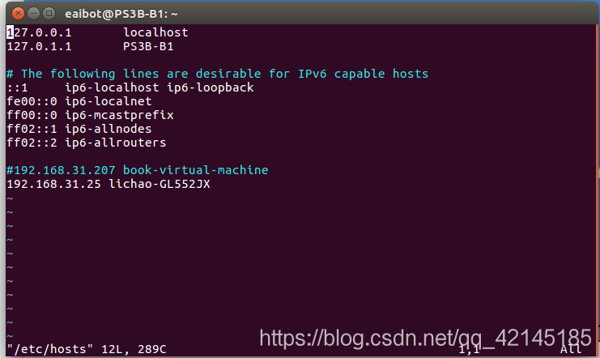Click the ip6-localhost alias

pos(112,87)
